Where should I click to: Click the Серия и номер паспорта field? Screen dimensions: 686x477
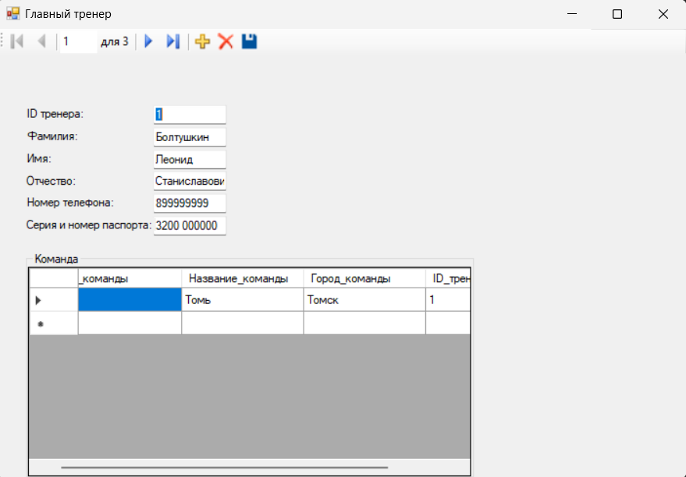(190, 225)
